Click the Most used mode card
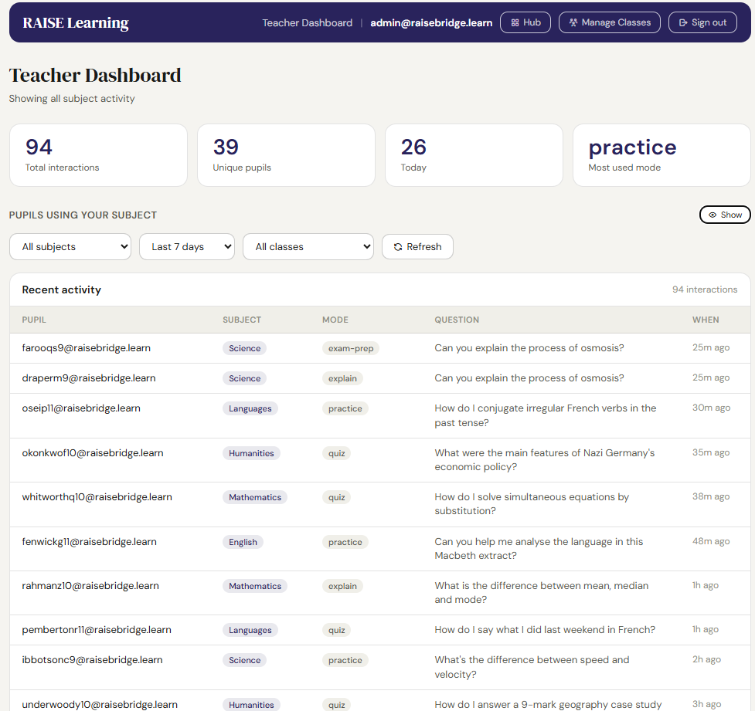The image size is (755, 711). click(x=661, y=155)
